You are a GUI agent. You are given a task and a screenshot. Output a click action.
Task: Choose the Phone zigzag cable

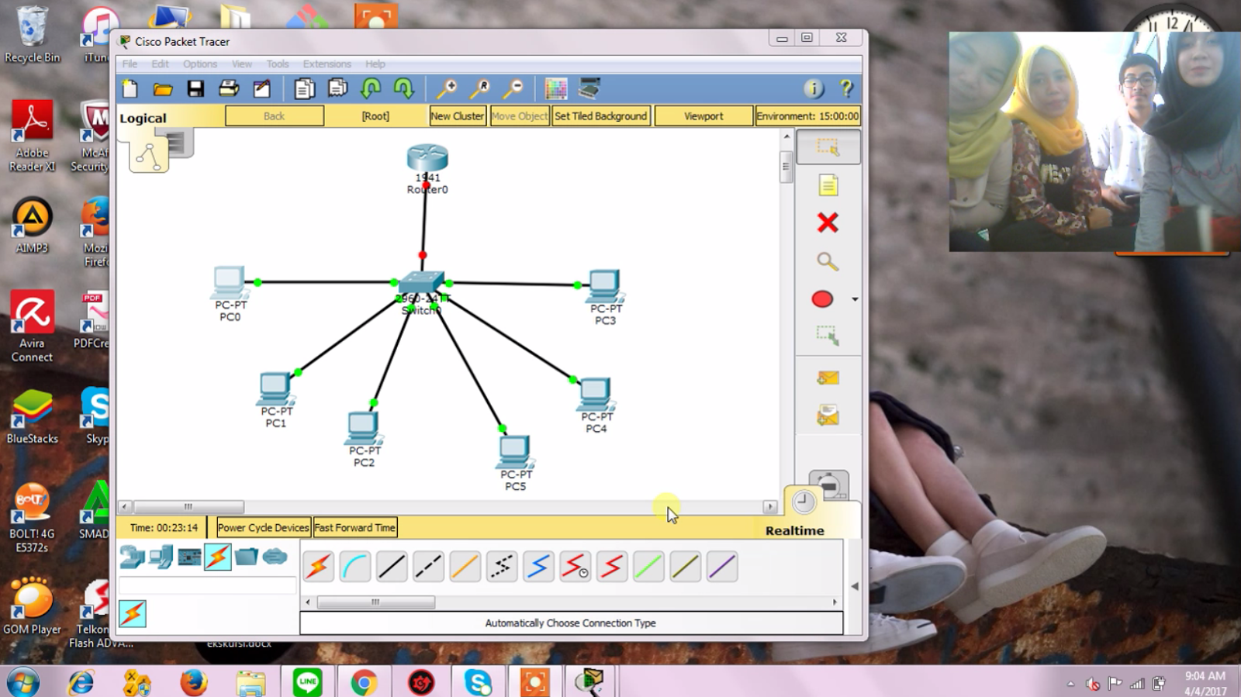[x=502, y=567]
